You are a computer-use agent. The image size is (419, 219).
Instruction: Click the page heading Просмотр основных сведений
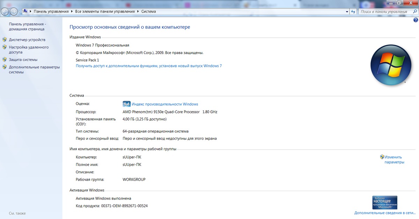tap(130, 27)
